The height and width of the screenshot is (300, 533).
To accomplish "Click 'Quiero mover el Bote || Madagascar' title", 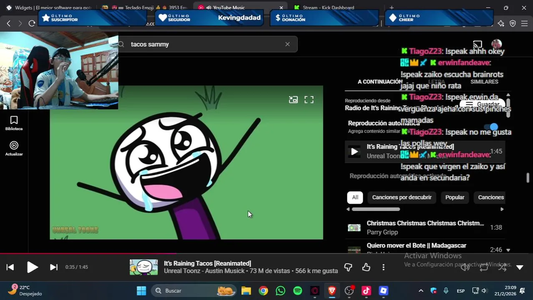I will tap(416, 245).
